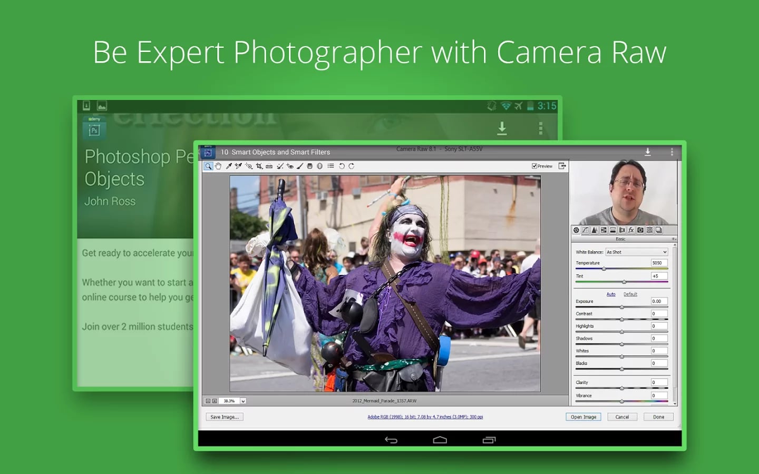Expand the zoom level dropdown arrow
The height and width of the screenshot is (474, 759).
pyautogui.click(x=243, y=401)
